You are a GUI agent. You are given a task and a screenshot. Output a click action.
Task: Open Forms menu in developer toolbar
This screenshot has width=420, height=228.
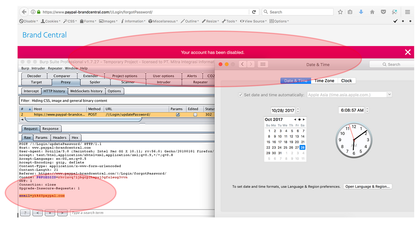88,21
